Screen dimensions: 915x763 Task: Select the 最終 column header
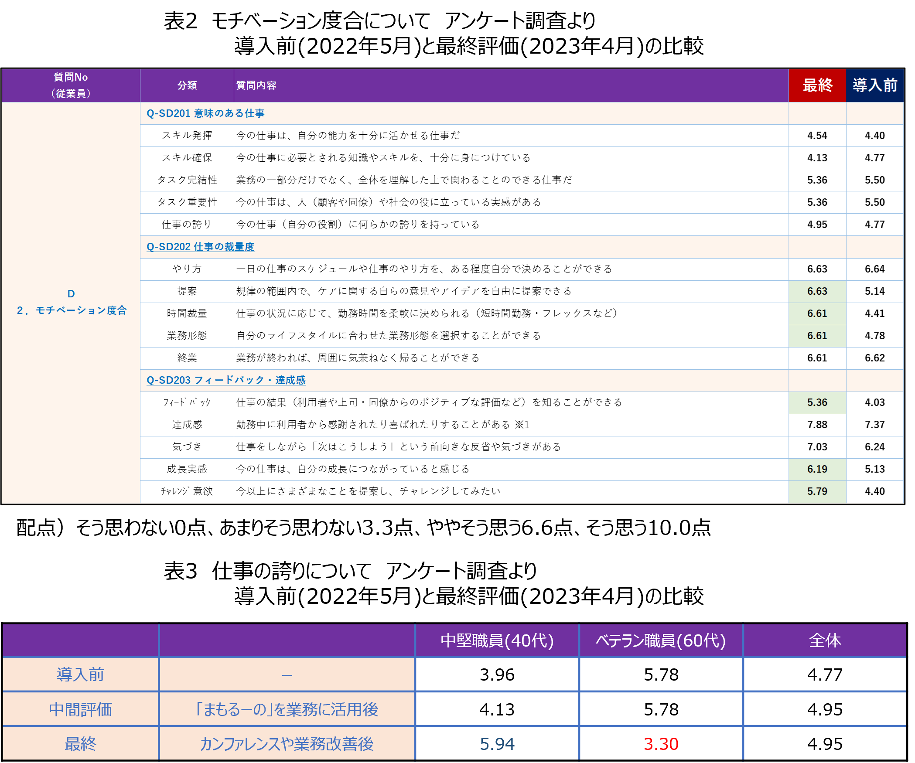point(817,85)
